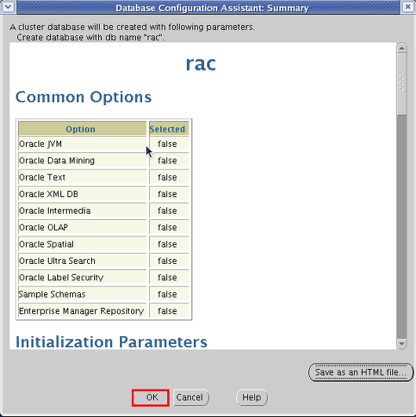Click Save as an HTML file button
The width and height of the screenshot is (416, 417).
tap(361, 372)
